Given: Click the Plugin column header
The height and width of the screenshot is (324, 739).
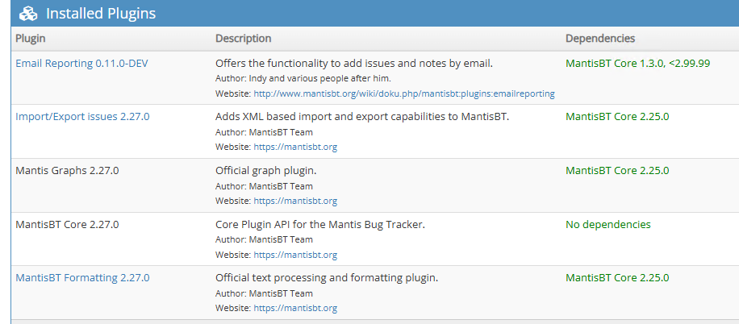Looking at the screenshot, I should tap(31, 39).
